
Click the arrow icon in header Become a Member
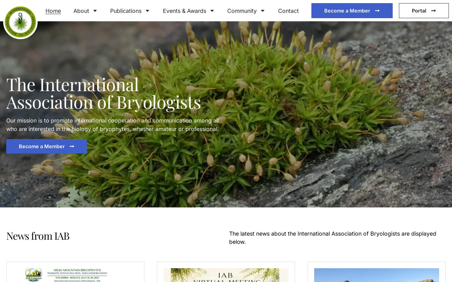[377, 11]
